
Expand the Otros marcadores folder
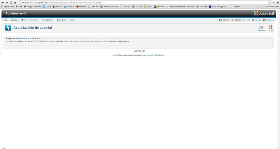pos(270,6)
